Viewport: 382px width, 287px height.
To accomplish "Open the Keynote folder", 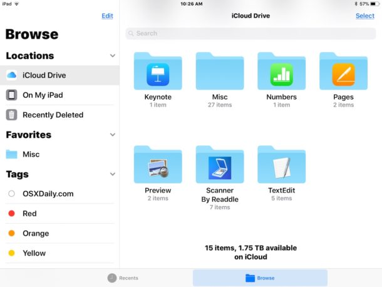I will 158,71.
